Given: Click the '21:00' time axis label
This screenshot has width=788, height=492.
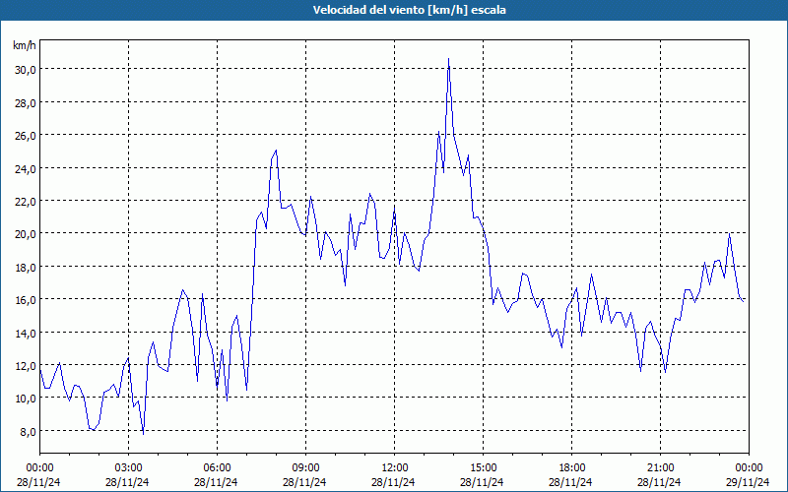Looking at the screenshot, I should click(660, 468).
